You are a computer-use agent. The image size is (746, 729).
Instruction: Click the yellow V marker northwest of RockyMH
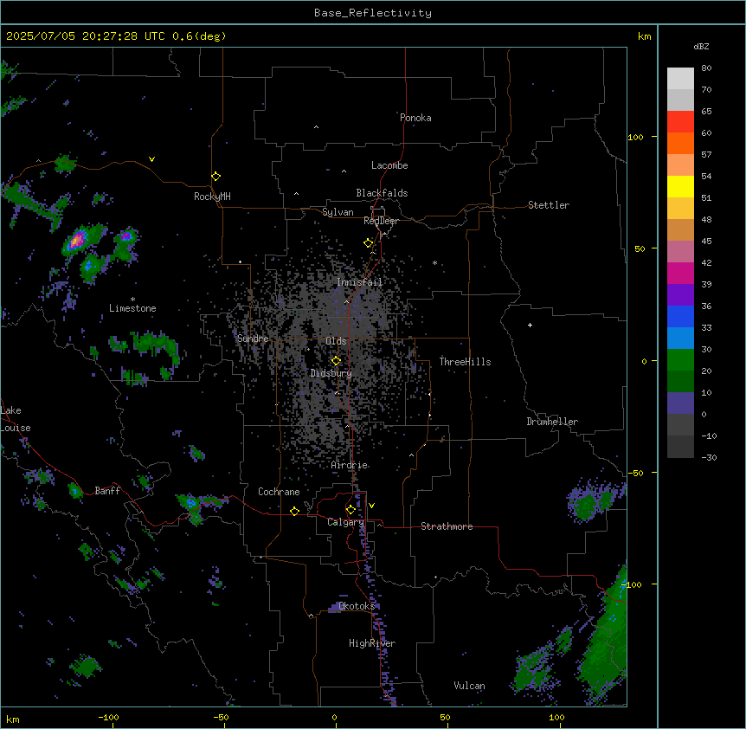click(151, 159)
